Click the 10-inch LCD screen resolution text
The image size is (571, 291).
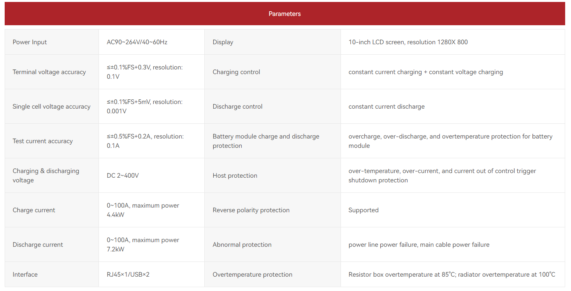[x=408, y=42]
